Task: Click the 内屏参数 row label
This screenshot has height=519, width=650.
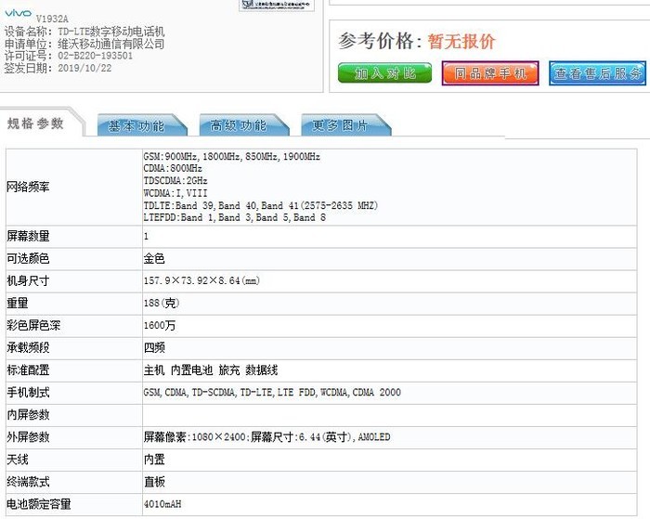Action: (x=28, y=414)
